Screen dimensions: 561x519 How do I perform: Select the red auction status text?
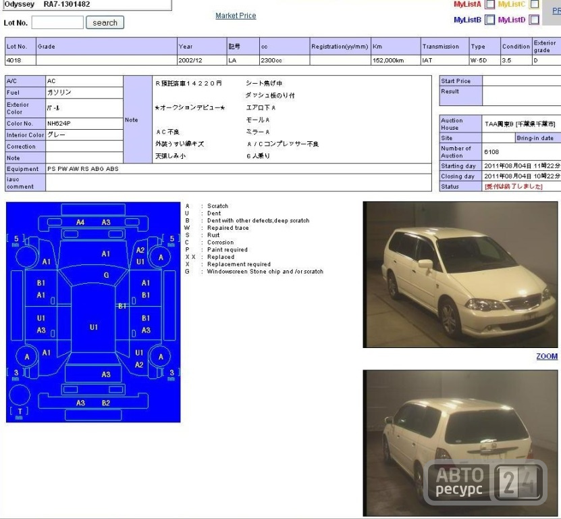514,187
